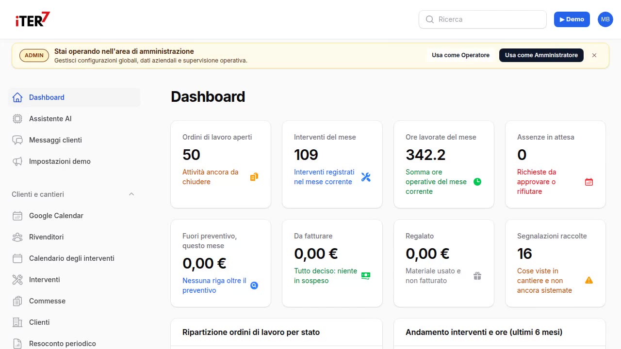Focus the Ricerca search field
621x349 pixels.
[x=483, y=19]
